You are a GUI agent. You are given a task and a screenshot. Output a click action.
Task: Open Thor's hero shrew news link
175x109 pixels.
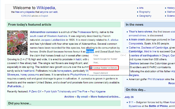tap(141, 32)
